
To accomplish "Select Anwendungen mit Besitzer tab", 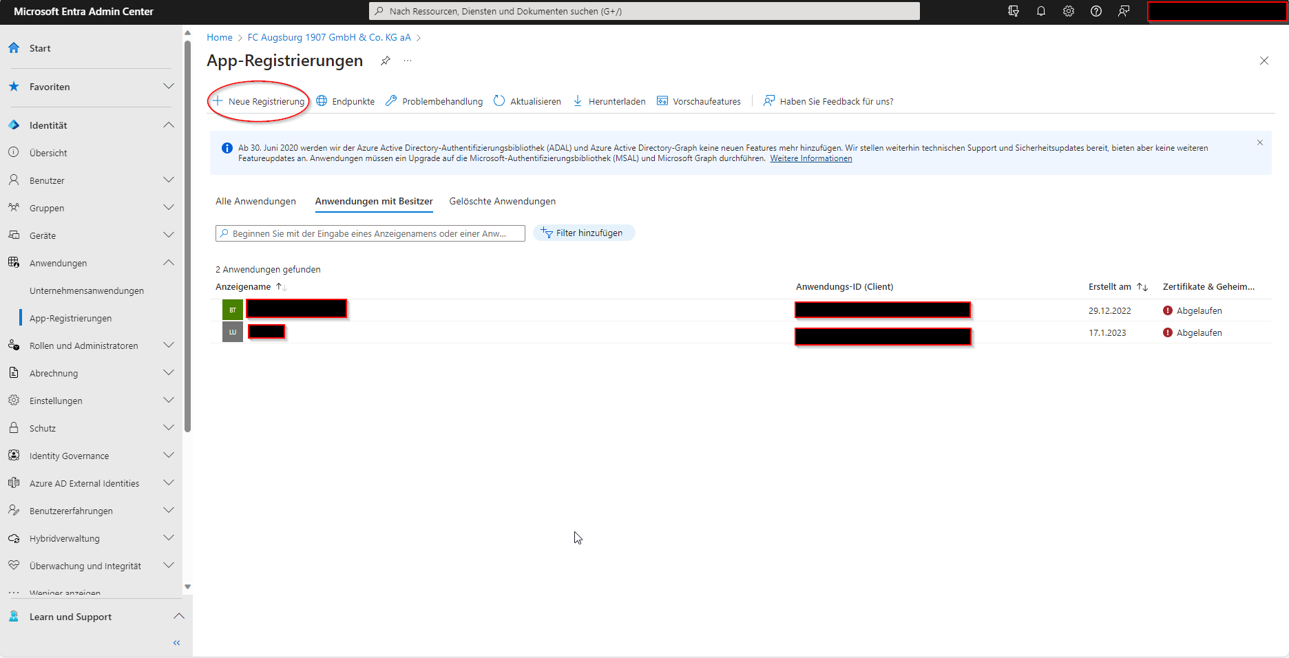I will pos(374,201).
